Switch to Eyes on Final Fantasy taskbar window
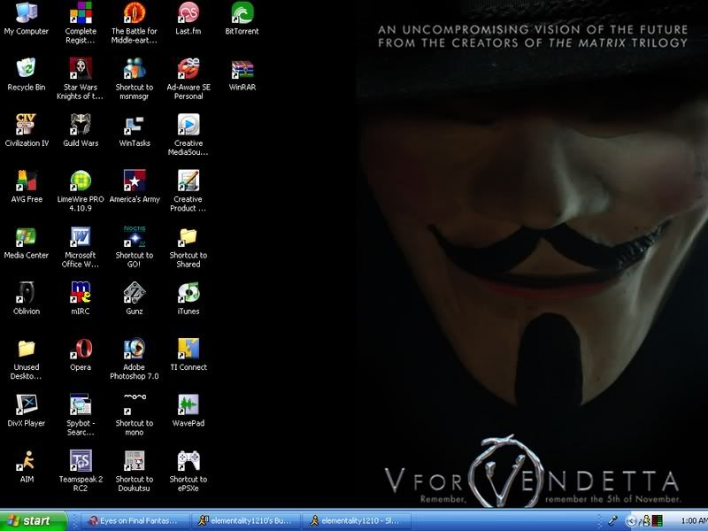This screenshot has width=708, height=531. [x=134, y=520]
